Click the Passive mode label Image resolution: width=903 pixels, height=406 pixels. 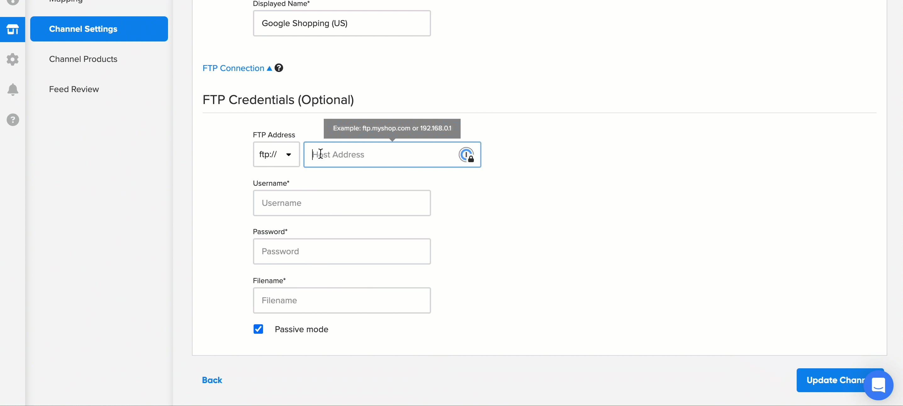[x=301, y=329]
